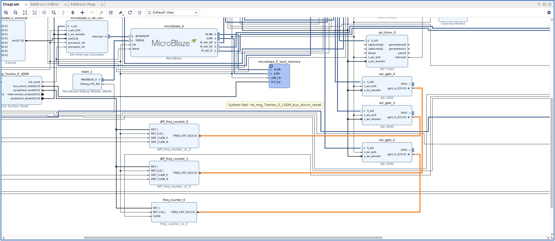This screenshot has height=241, width=555.
Task: Switch to the Address Map tab
Action: pos(83,4)
